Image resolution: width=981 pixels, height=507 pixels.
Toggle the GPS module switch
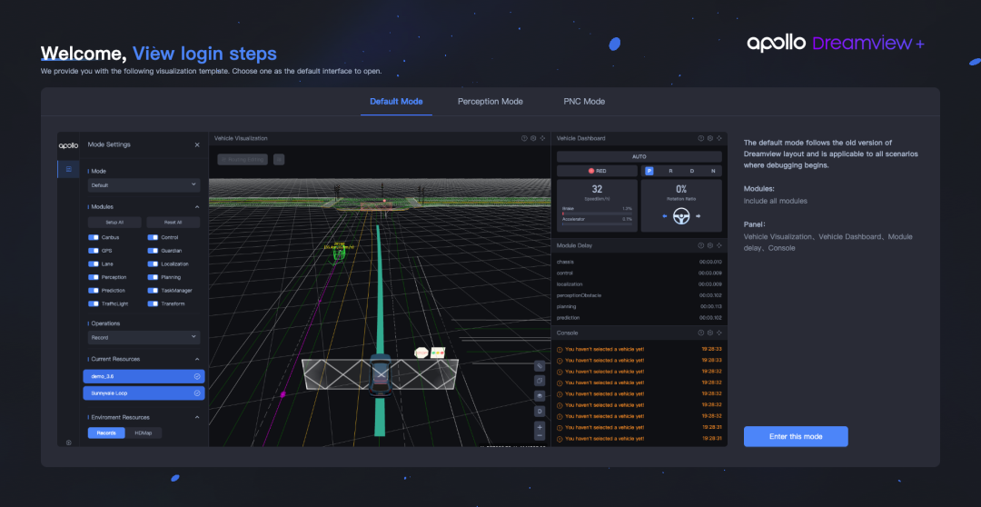(94, 251)
